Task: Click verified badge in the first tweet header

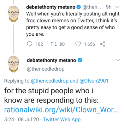Action: pos(79,7)
